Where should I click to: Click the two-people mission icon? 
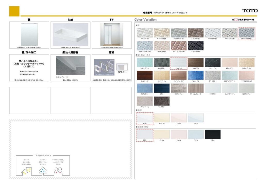click(x=59, y=170)
